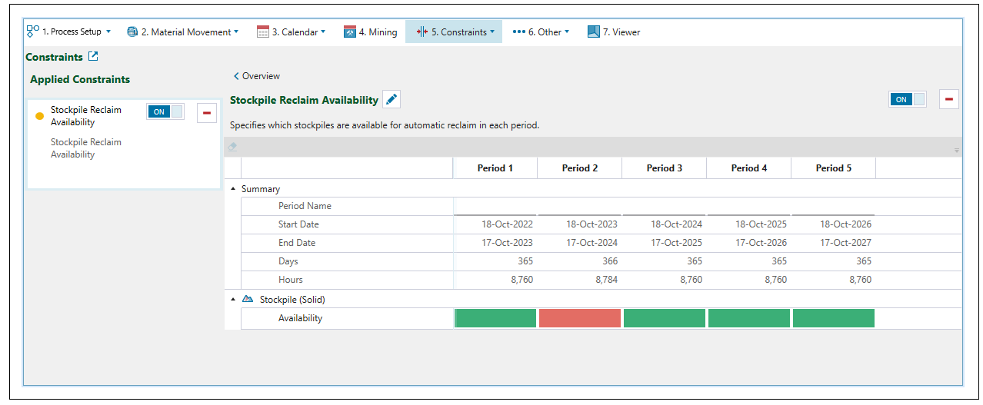Viewport: 983px width, 405px height.
Task: Select Stockpile Reclaim Availability in Applied Constraints
Action: point(85,116)
